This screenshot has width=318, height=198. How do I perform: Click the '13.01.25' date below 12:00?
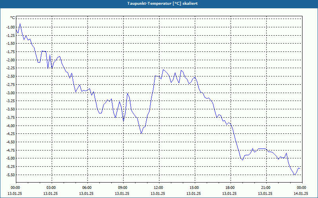158,193
